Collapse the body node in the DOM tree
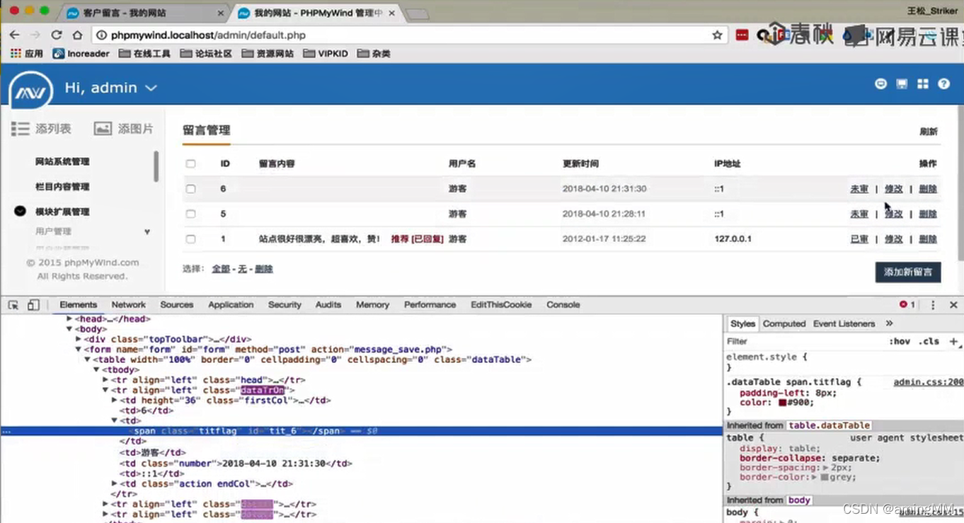Image resolution: width=964 pixels, height=523 pixels. (69, 329)
